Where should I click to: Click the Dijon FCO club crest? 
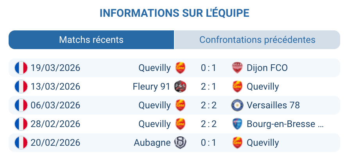tap(237, 68)
